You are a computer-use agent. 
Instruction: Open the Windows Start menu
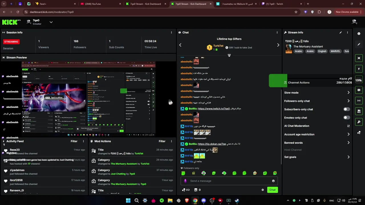click(128, 200)
